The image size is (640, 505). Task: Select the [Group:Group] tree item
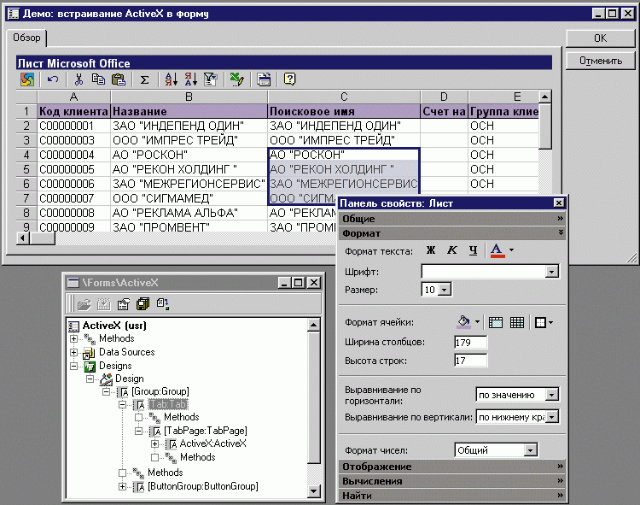coord(160,391)
